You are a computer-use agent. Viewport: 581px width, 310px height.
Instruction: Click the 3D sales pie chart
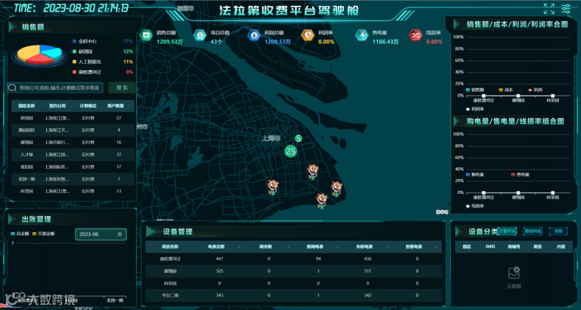pos(39,55)
